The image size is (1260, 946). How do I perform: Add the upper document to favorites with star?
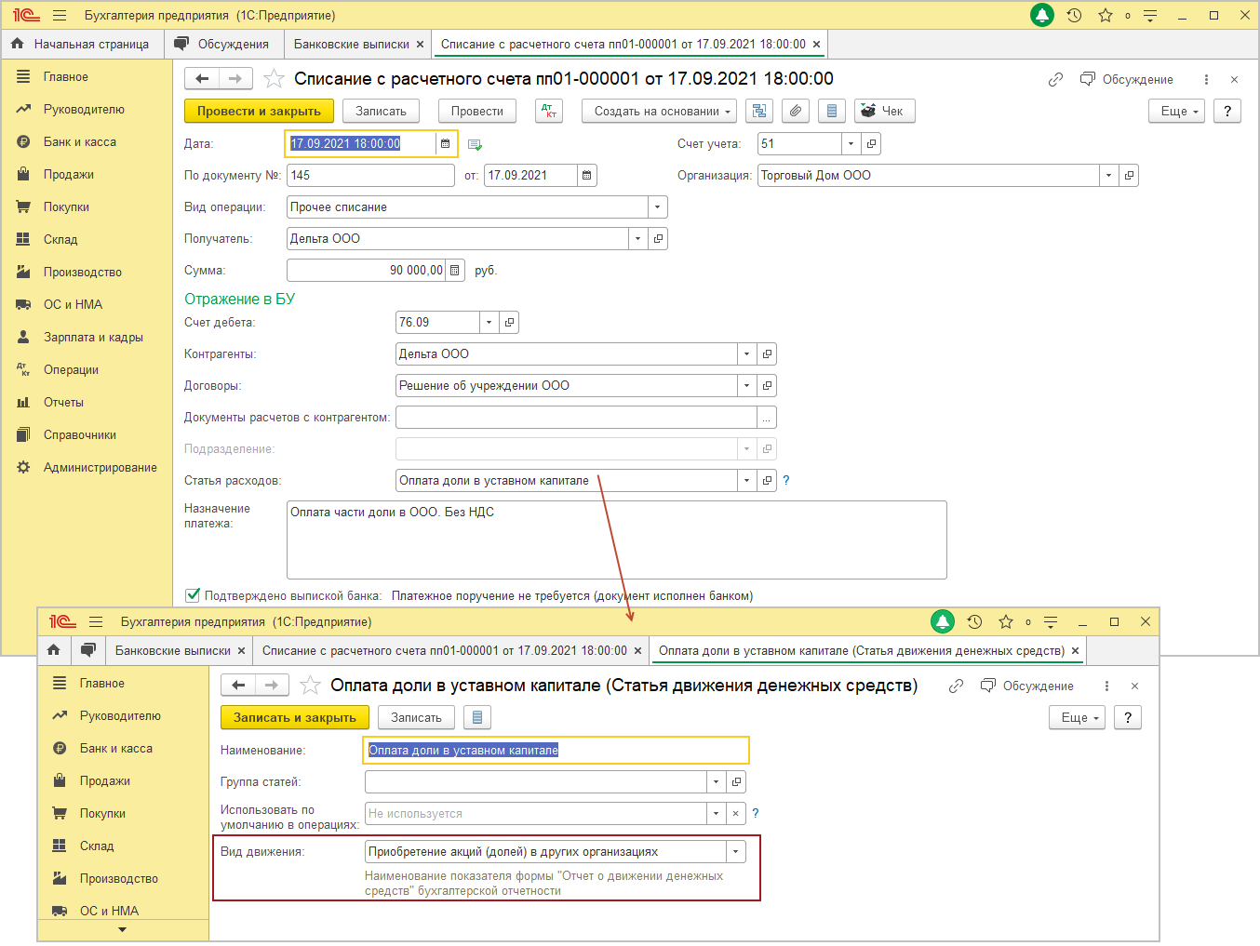(274, 79)
